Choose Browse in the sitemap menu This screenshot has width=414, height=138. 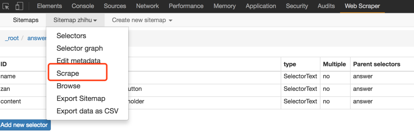pyautogui.click(x=68, y=86)
